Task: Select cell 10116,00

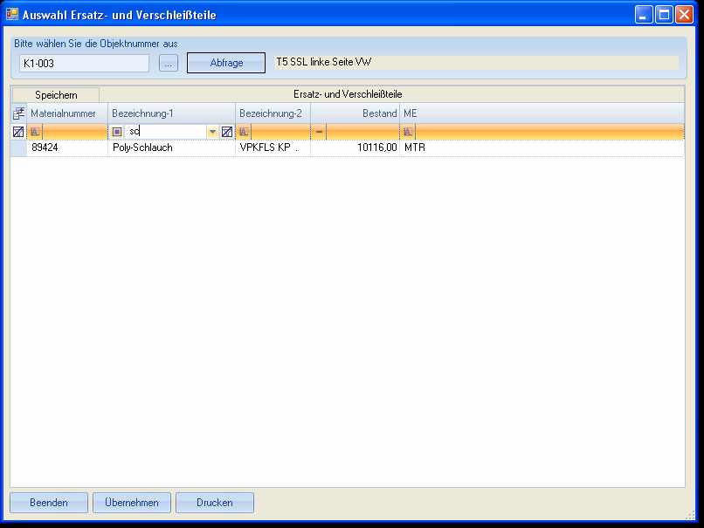Action: [355, 147]
